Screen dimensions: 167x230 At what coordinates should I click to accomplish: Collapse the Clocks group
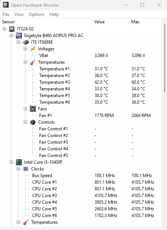point(18,169)
